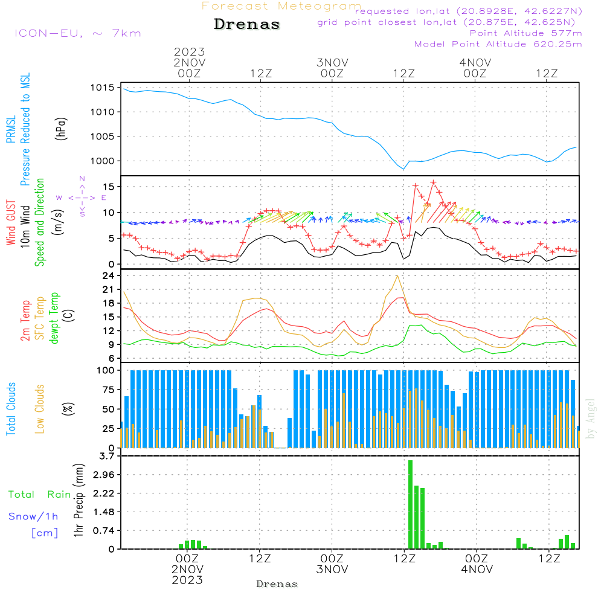Click the 'PRMSL' axis label
Screen dimensions: 604x604
pyautogui.click(x=11, y=129)
